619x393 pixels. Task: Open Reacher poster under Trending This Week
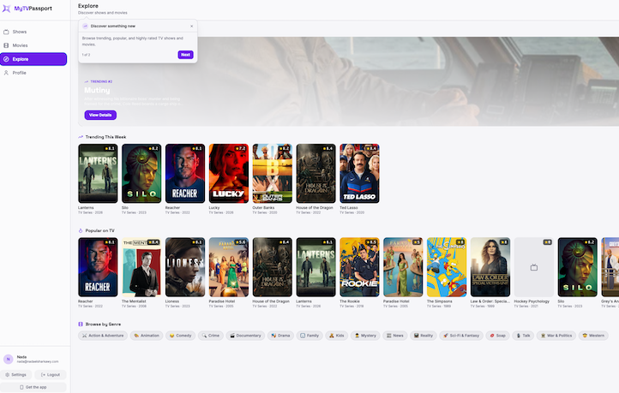click(x=185, y=174)
